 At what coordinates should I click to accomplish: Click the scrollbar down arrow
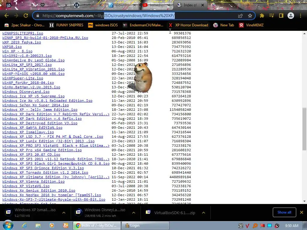[305, 201]
